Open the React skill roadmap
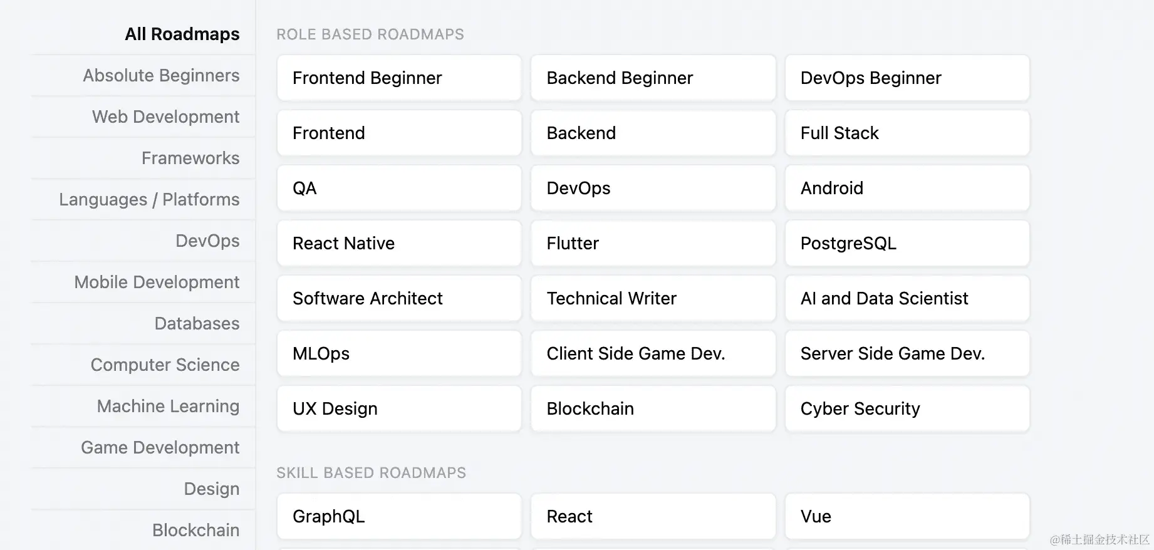 tap(653, 516)
